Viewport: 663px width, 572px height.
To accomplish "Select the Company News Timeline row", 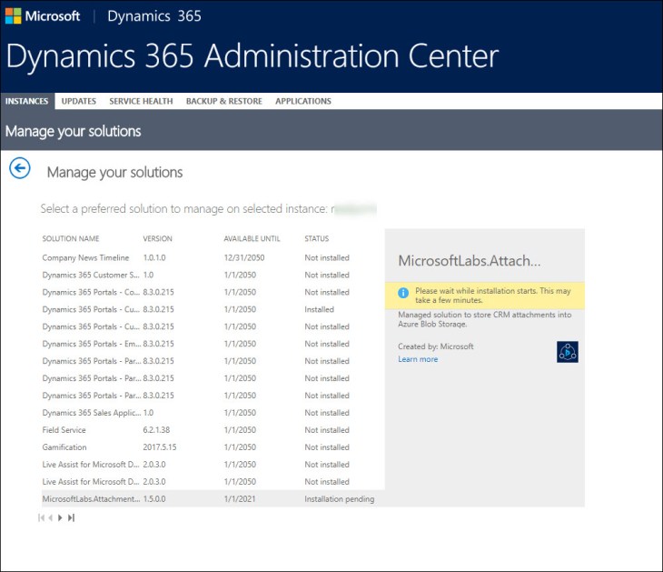I will click(x=85, y=257).
